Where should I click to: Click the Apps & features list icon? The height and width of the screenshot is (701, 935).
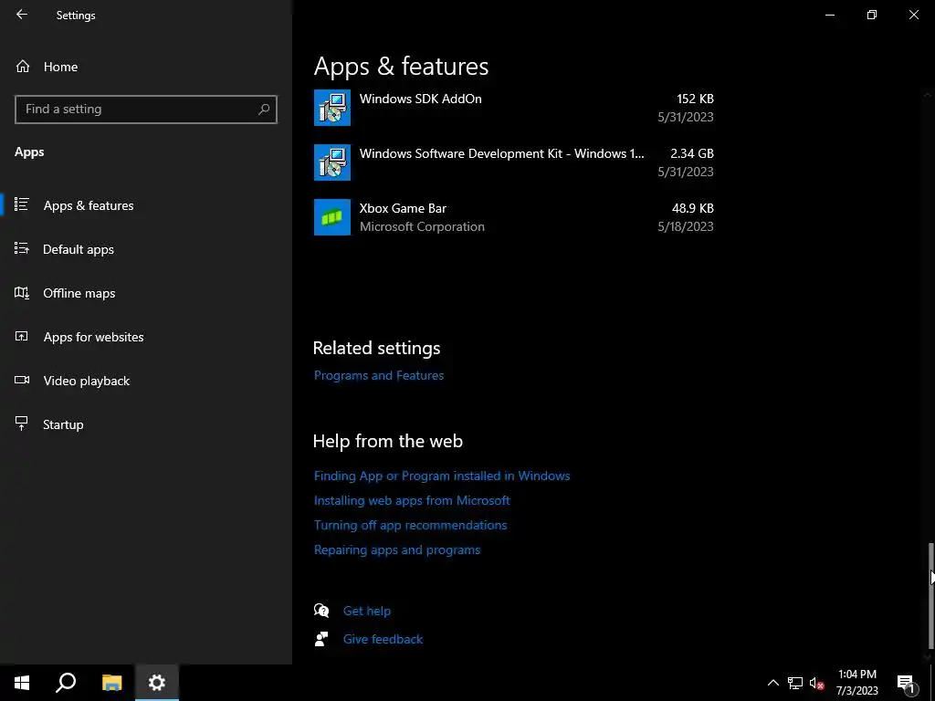pos(22,204)
